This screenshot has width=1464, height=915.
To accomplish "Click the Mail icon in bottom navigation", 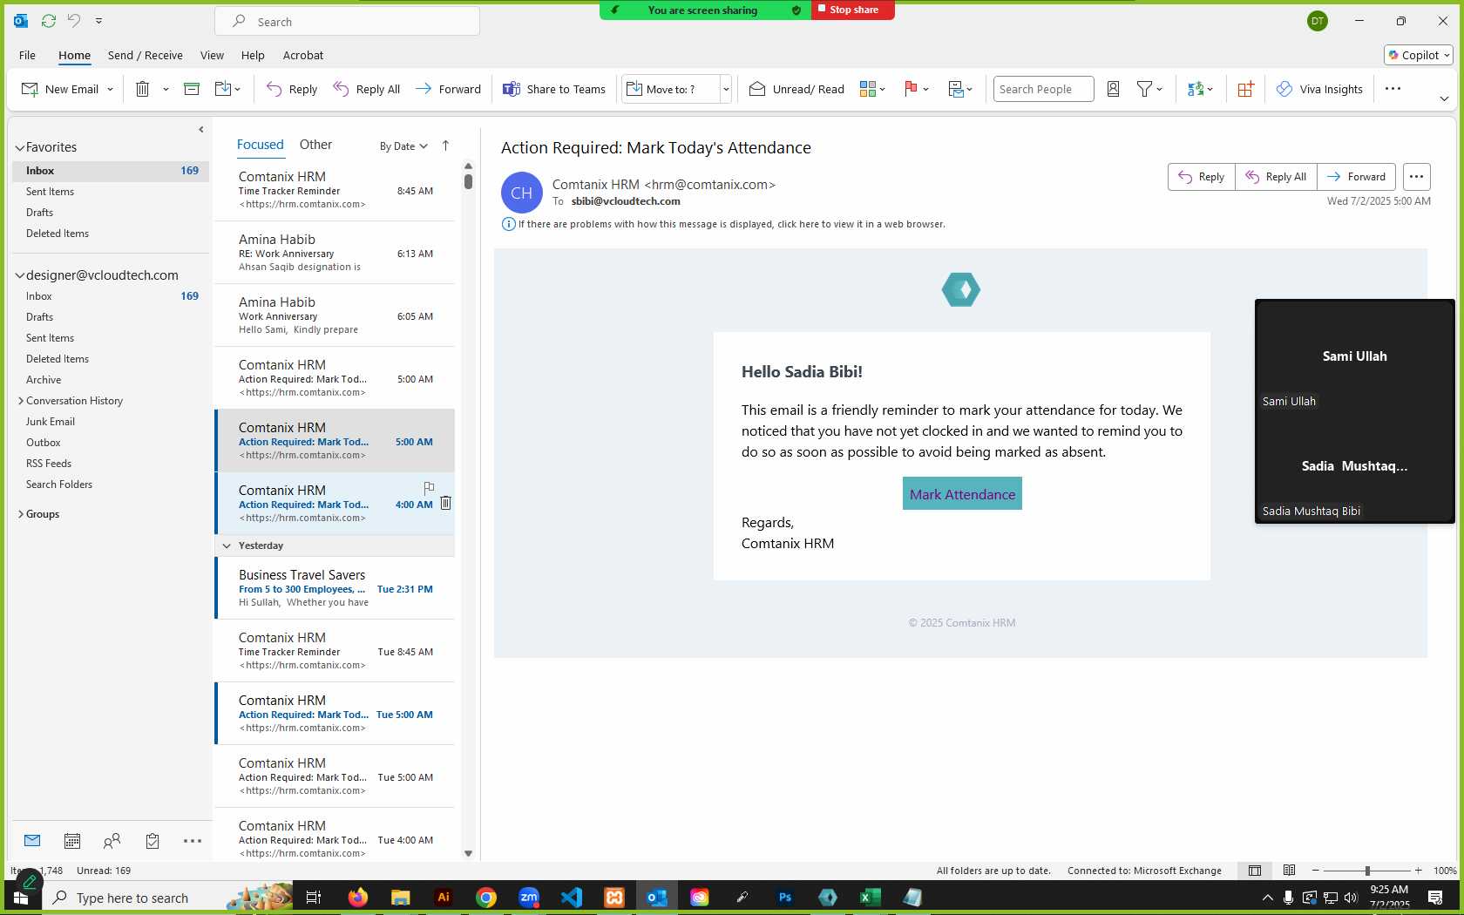I will tap(32, 841).
